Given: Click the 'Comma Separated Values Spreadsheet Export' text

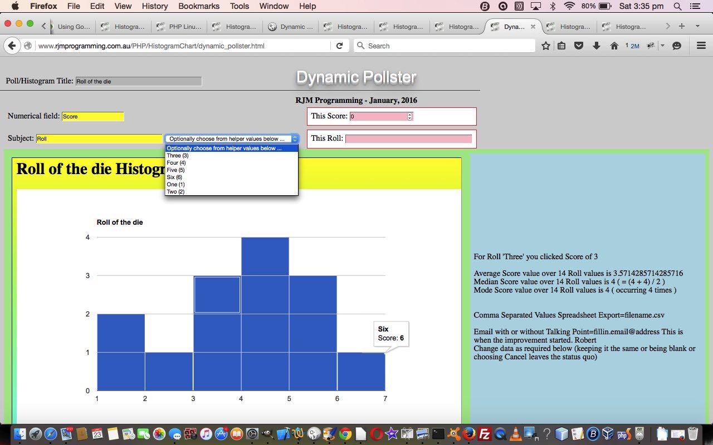Looking at the screenshot, I should [x=569, y=315].
